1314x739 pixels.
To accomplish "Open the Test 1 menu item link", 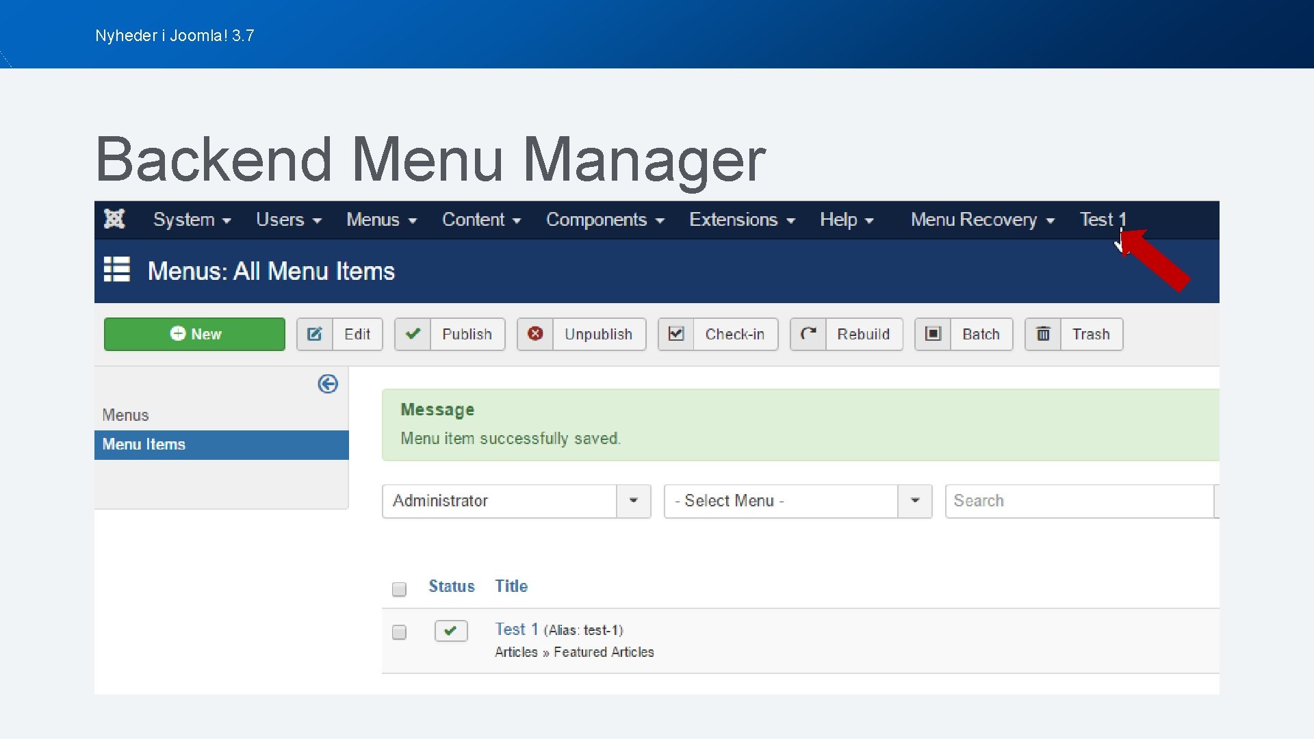I will pyautogui.click(x=517, y=629).
